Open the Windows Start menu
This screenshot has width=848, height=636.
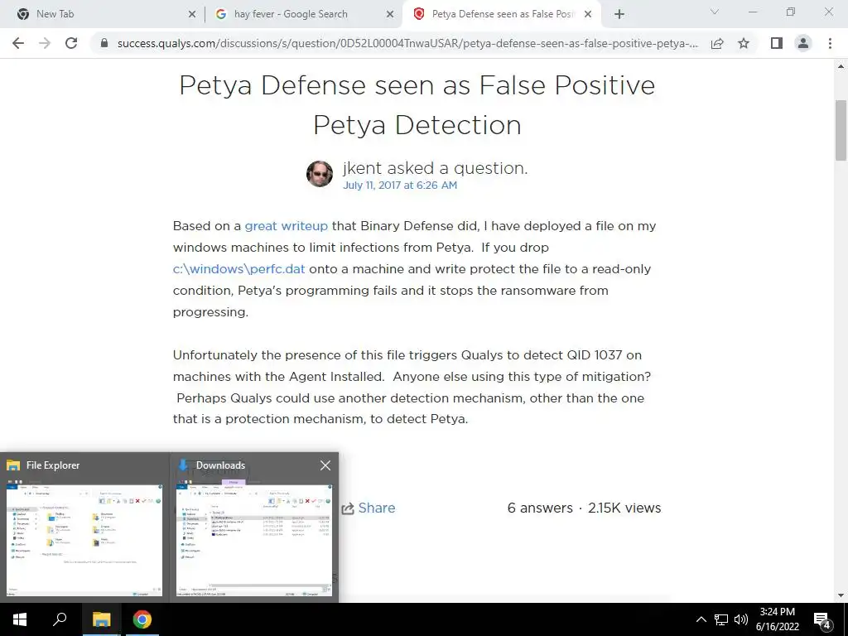click(x=20, y=619)
